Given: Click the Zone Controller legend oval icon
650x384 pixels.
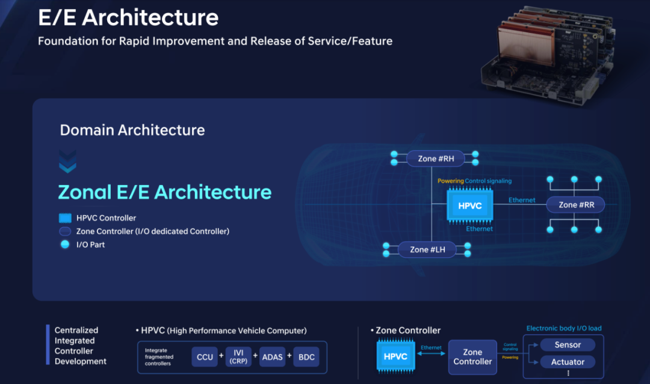Looking at the screenshot, I should coord(65,231).
